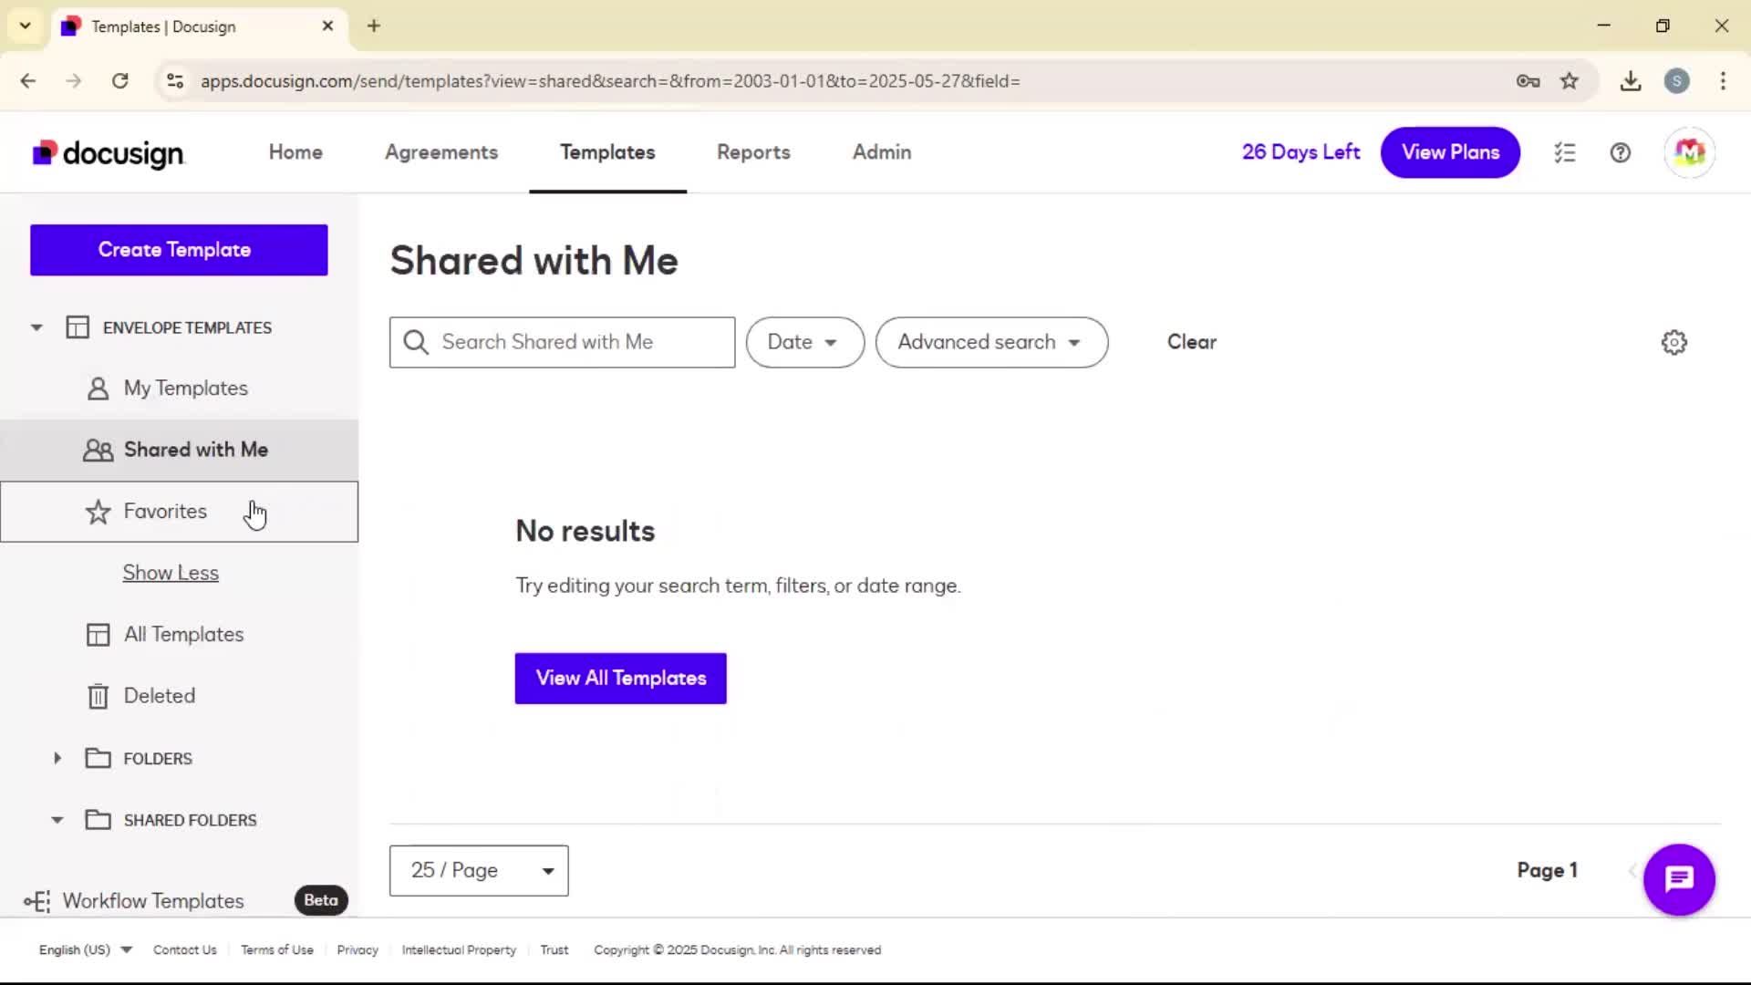Open the checklist tasks icon
Image resolution: width=1751 pixels, height=985 pixels.
(x=1565, y=153)
